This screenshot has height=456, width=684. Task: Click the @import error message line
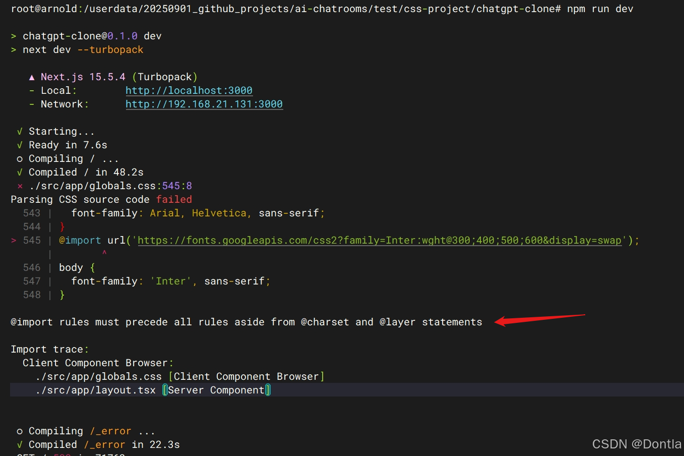point(246,322)
